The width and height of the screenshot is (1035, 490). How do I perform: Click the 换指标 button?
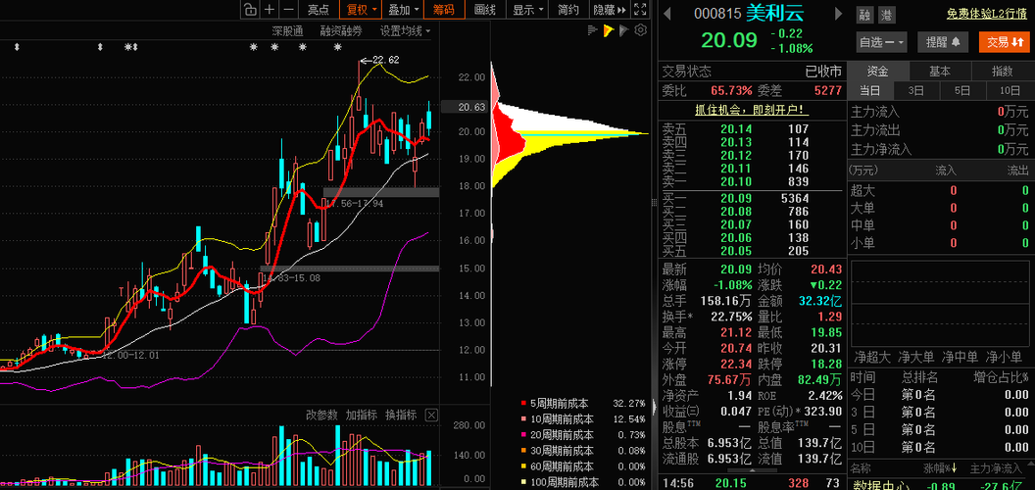point(401,415)
